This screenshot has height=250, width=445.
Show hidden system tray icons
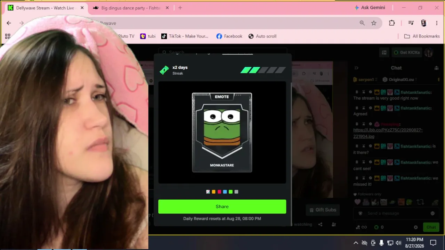click(356, 243)
